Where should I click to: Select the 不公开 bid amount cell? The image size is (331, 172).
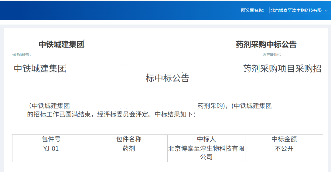[x=284, y=149]
